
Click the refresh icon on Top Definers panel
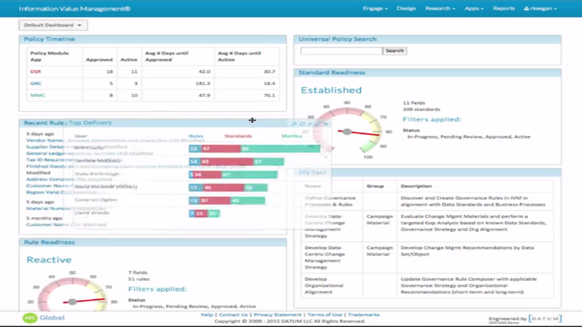[x=302, y=124]
